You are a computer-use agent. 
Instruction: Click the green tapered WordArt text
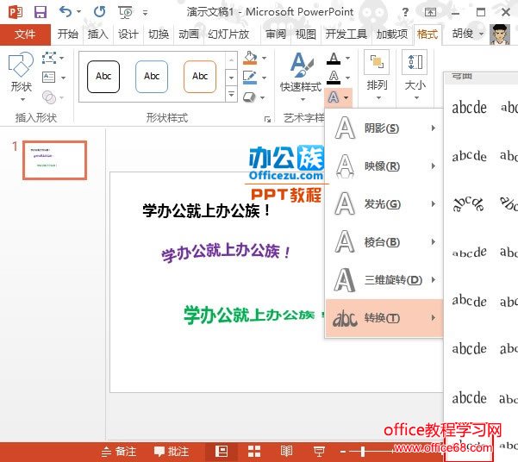[253, 315]
